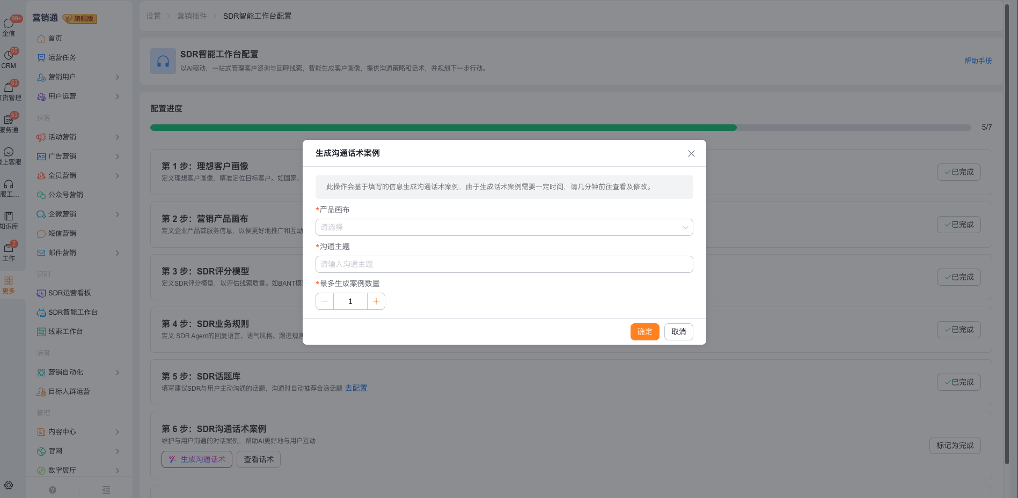Image resolution: width=1018 pixels, height=498 pixels.
Task: Open the settings gear at bottom left
Action: tap(9, 486)
